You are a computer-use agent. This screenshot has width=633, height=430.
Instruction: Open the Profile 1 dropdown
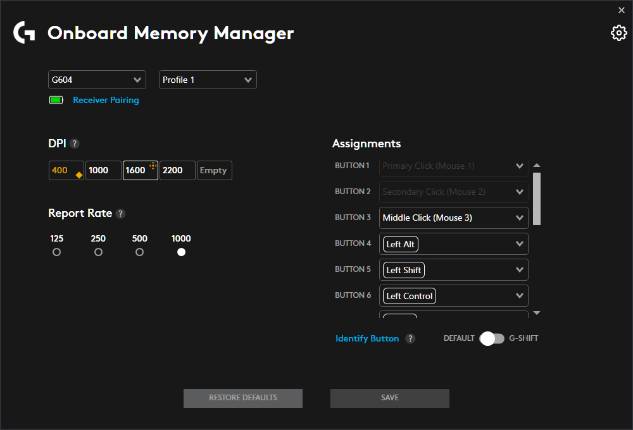click(x=208, y=80)
